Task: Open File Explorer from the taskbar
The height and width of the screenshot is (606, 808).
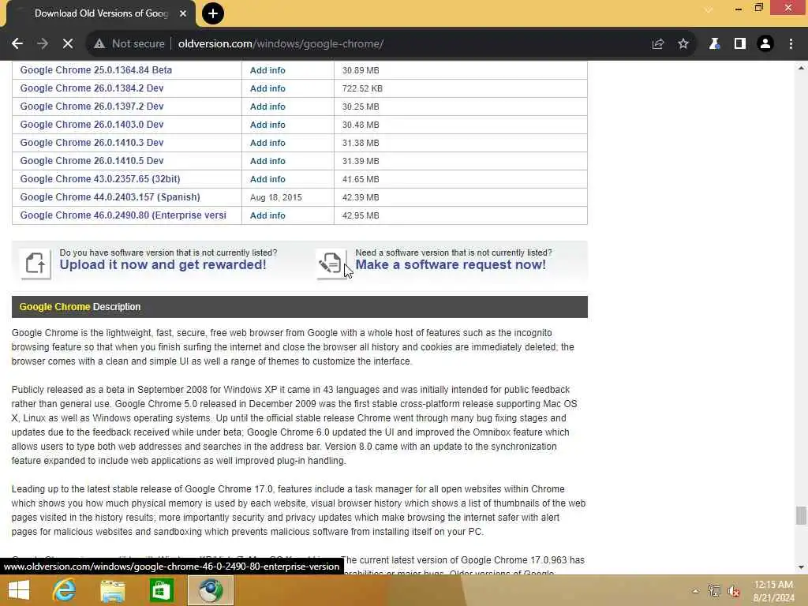Action: point(112,590)
